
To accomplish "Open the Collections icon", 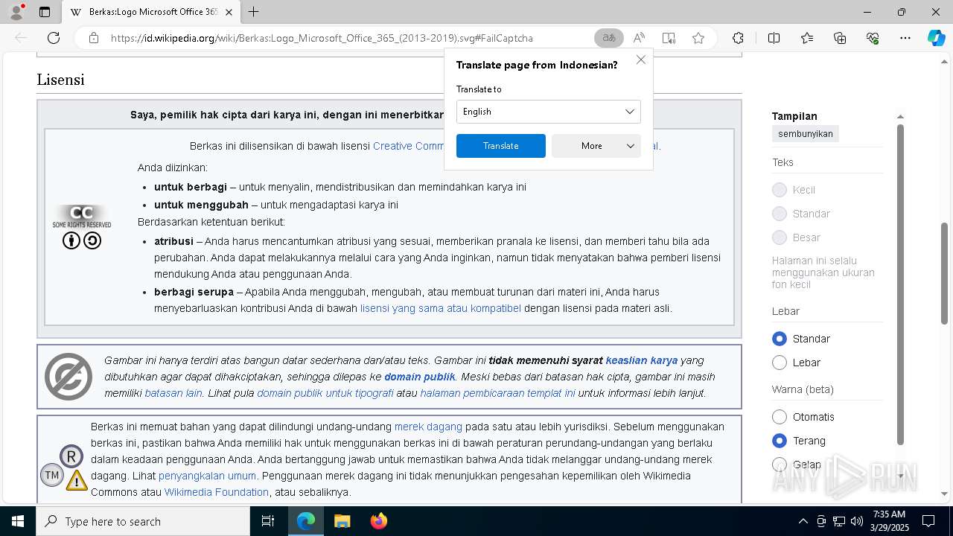I will (840, 38).
